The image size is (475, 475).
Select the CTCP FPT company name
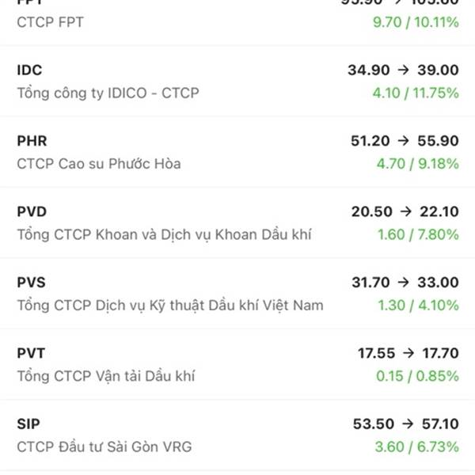[49, 22]
